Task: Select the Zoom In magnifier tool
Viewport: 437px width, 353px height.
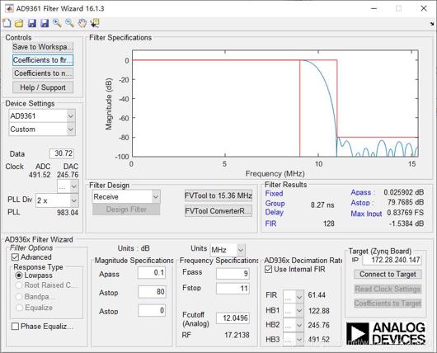Action: coord(57,23)
